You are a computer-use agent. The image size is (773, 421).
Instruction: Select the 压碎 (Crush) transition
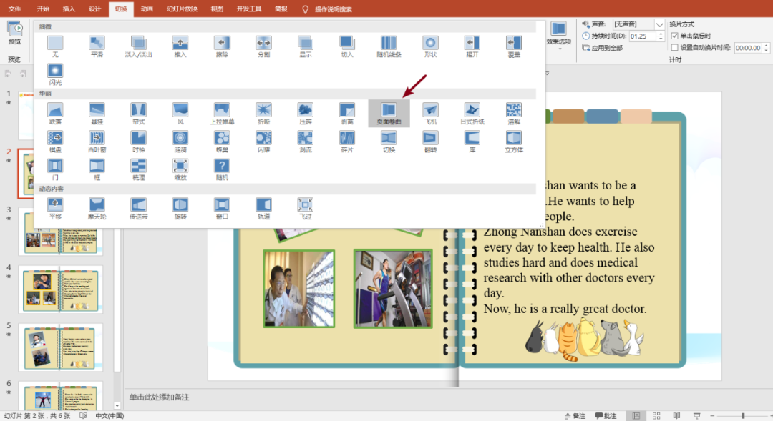(305, 113)
